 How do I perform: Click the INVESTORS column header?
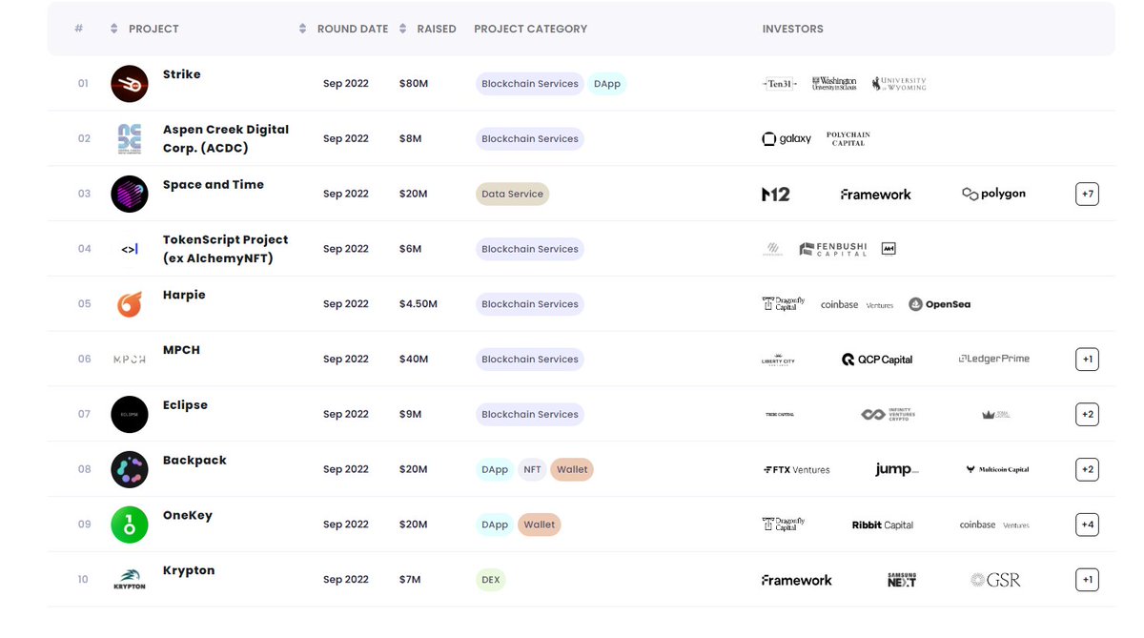(x=793, y=29)
